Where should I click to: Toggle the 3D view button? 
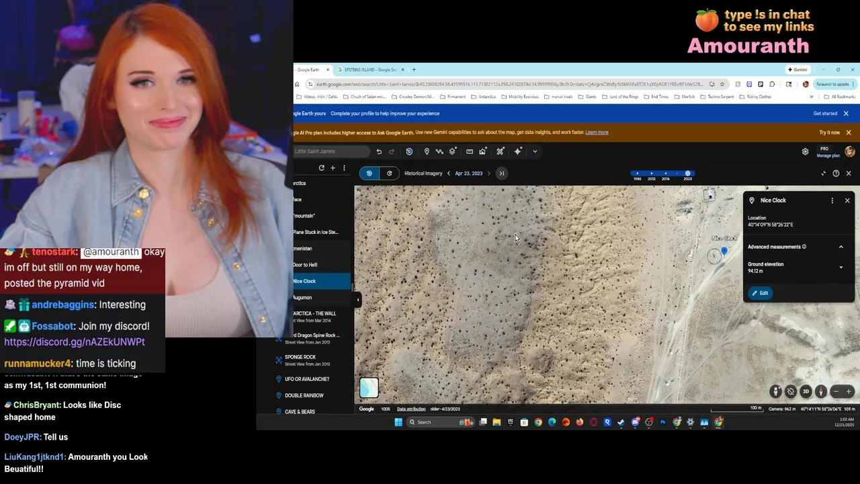click(806, 391)
